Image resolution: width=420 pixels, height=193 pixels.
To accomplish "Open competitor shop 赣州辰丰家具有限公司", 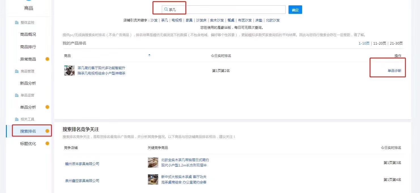I will click(x=82, y=164).
